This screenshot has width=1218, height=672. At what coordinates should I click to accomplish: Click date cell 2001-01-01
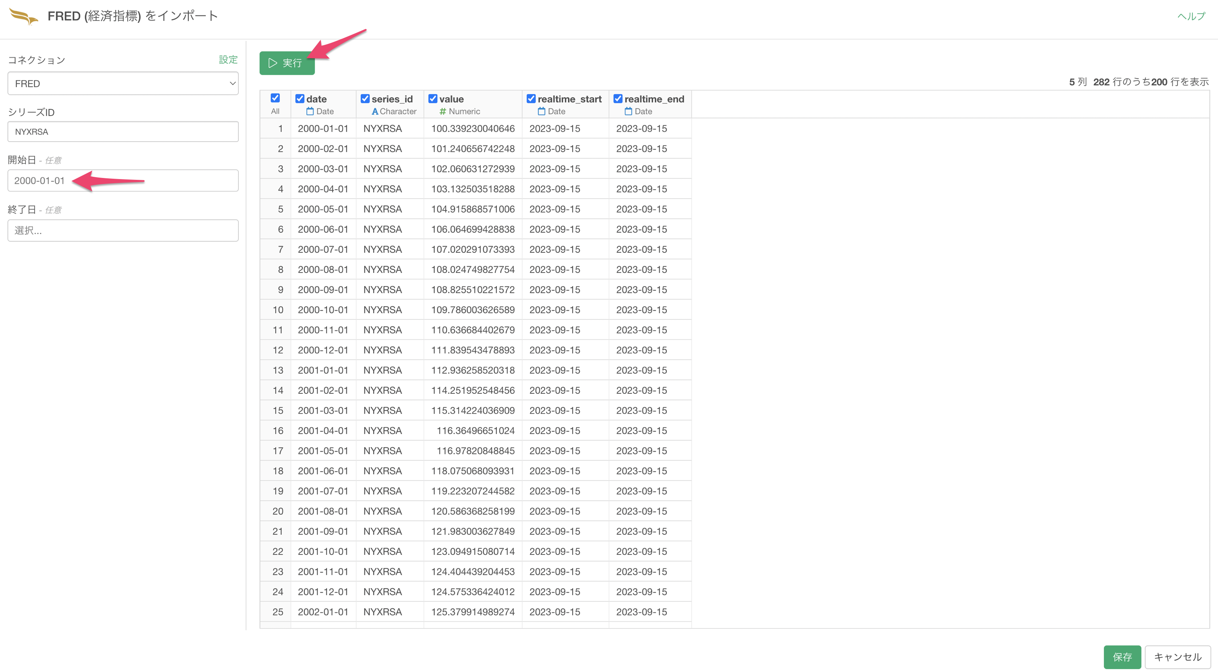tap(323, 370)
